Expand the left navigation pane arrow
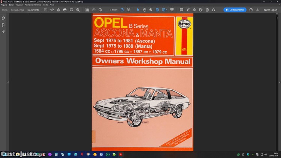This screenshot has height=158, width=281. (x=8, y=82)
